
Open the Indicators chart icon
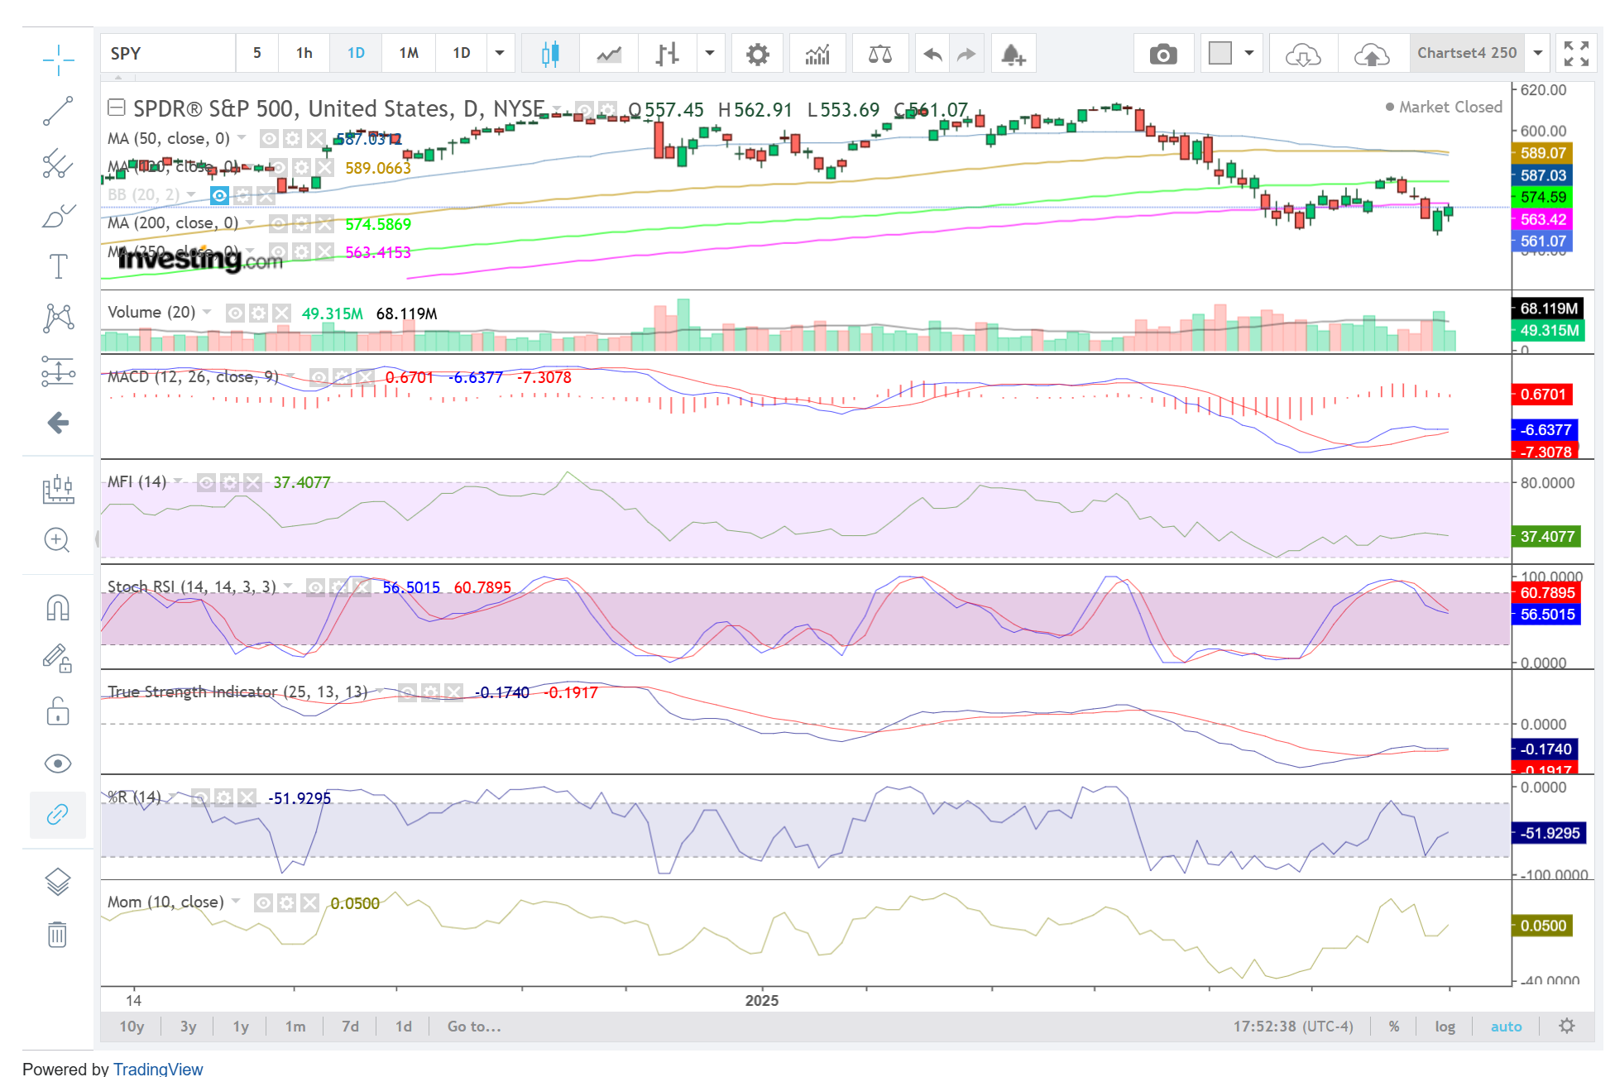click(817, 55)
